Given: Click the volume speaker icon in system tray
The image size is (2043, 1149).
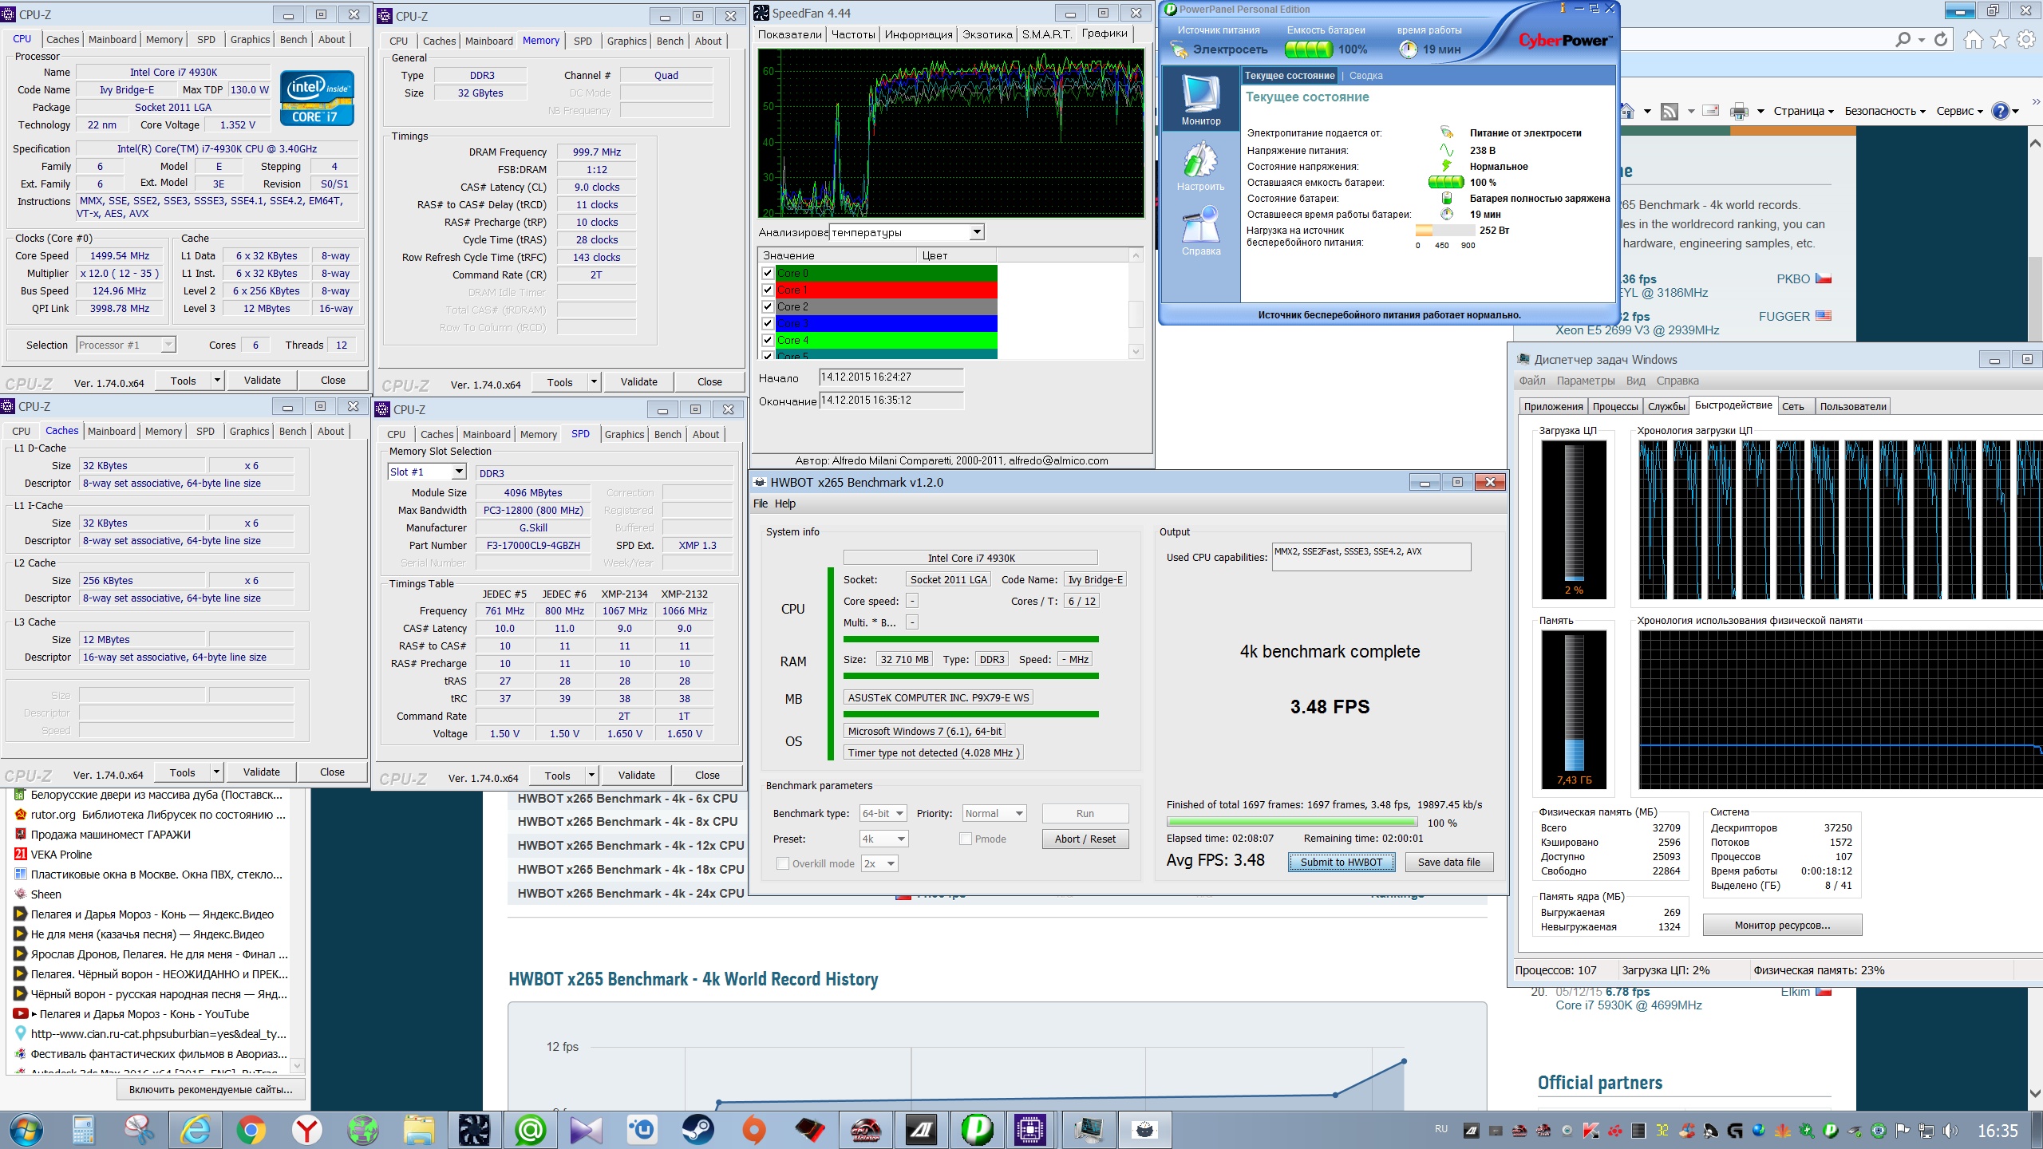Looking at the screenshot, I should point(1950,1130).
